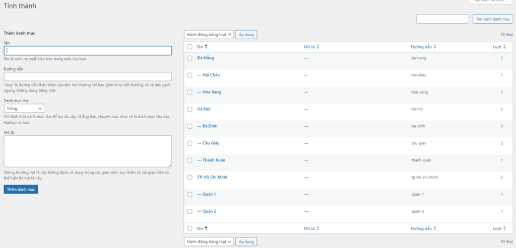Focus the Đường dẫn slug input field
The image size is (516, 248).
coord(88,76)
